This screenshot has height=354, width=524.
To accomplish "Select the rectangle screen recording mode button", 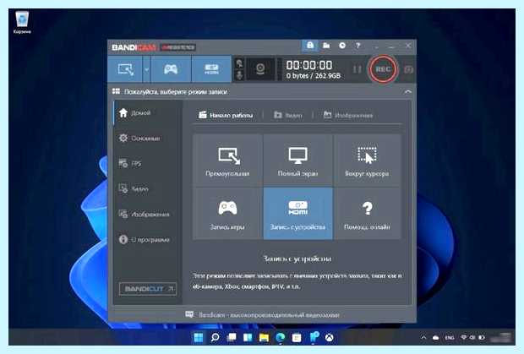I will pos(125,69).
